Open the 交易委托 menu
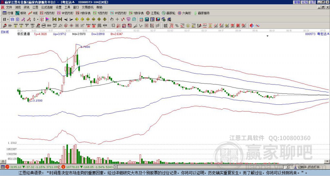The image size is (330, 176). 88,7
